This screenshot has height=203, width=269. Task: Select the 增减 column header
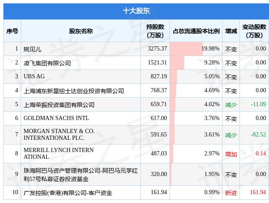[x=231, y=31]
